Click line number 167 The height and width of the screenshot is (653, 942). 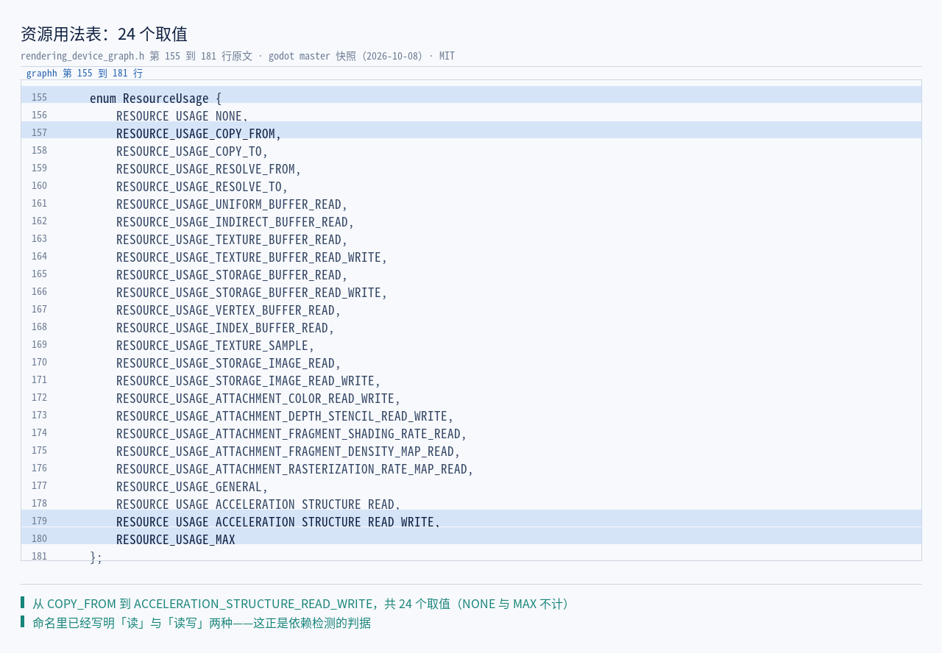click(39, 310)
